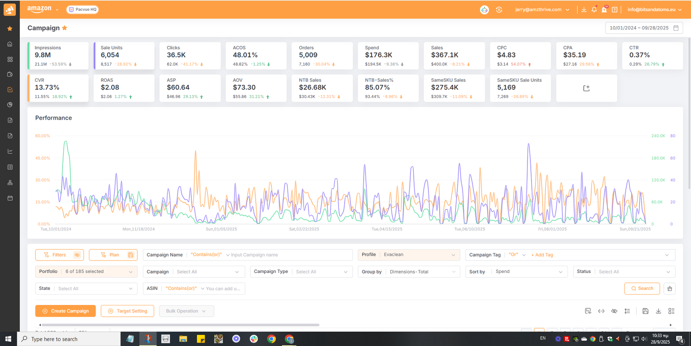Open the jerry@amzthrive.com account menu
This screenshot has height=346, width=691.
coord(542,10)
